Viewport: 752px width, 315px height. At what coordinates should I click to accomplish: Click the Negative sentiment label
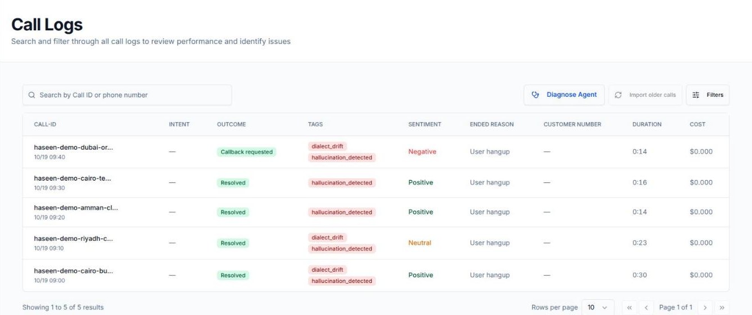(422, 152)
